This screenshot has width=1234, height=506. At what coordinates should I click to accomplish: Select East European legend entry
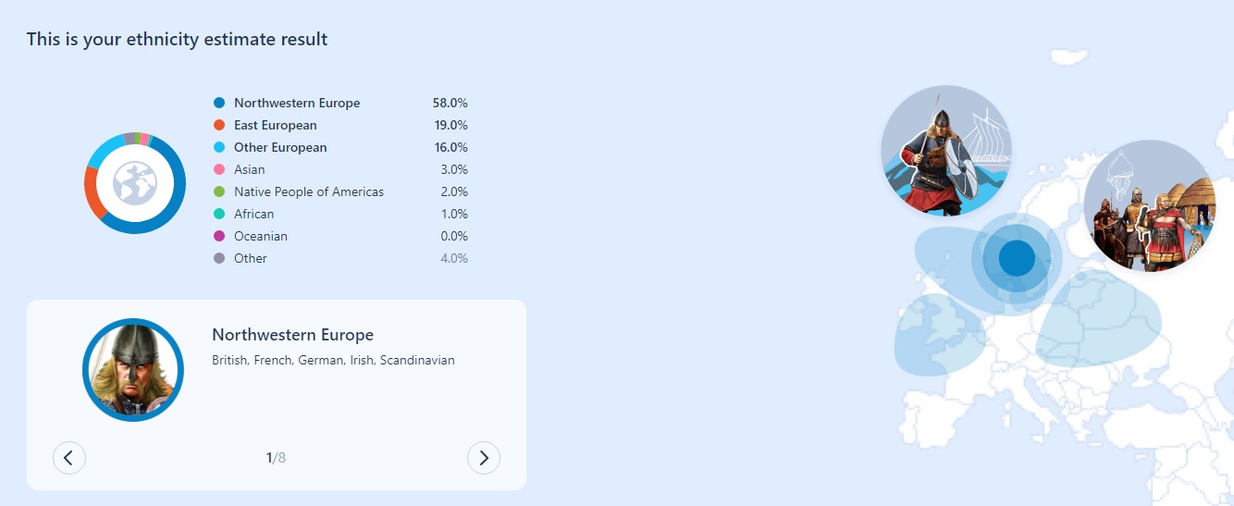pos(275,125)
